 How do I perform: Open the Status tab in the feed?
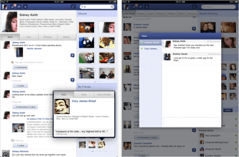pos(141,14)
